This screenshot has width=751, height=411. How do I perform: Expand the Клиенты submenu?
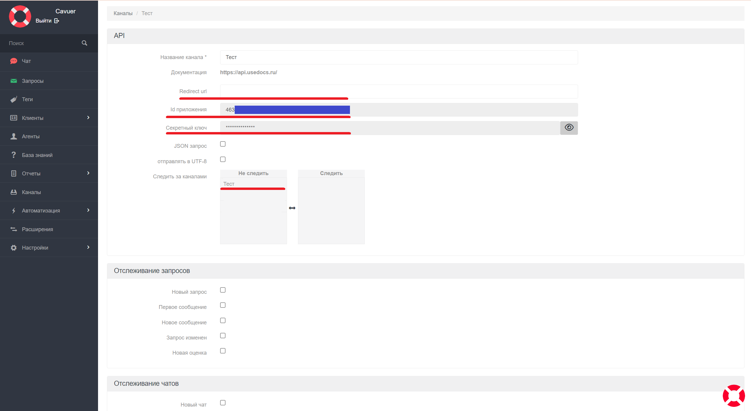[88, 118]
